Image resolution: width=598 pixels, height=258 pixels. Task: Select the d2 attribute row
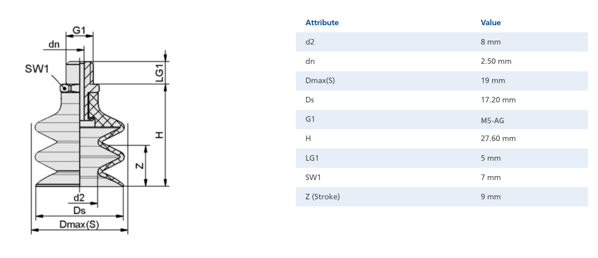442,42
